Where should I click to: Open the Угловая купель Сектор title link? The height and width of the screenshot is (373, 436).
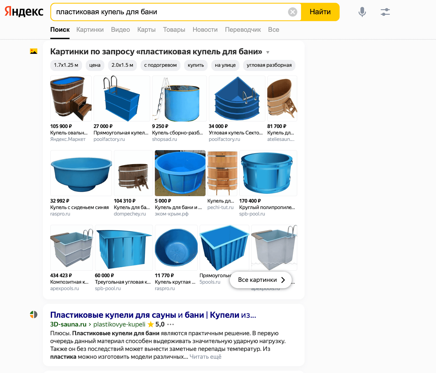236,133
